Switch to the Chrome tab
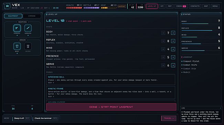 pos(32,16)
